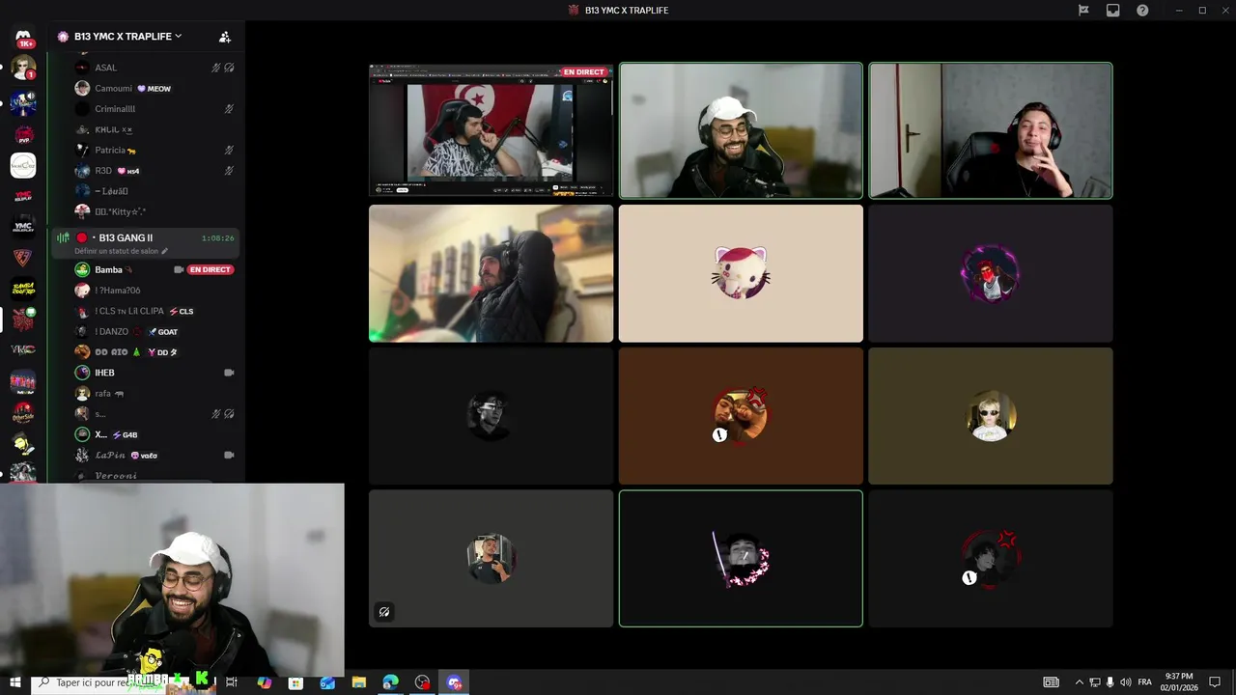
Task: Open the invite people icon in server header
Action: click(x=225, y=37)
